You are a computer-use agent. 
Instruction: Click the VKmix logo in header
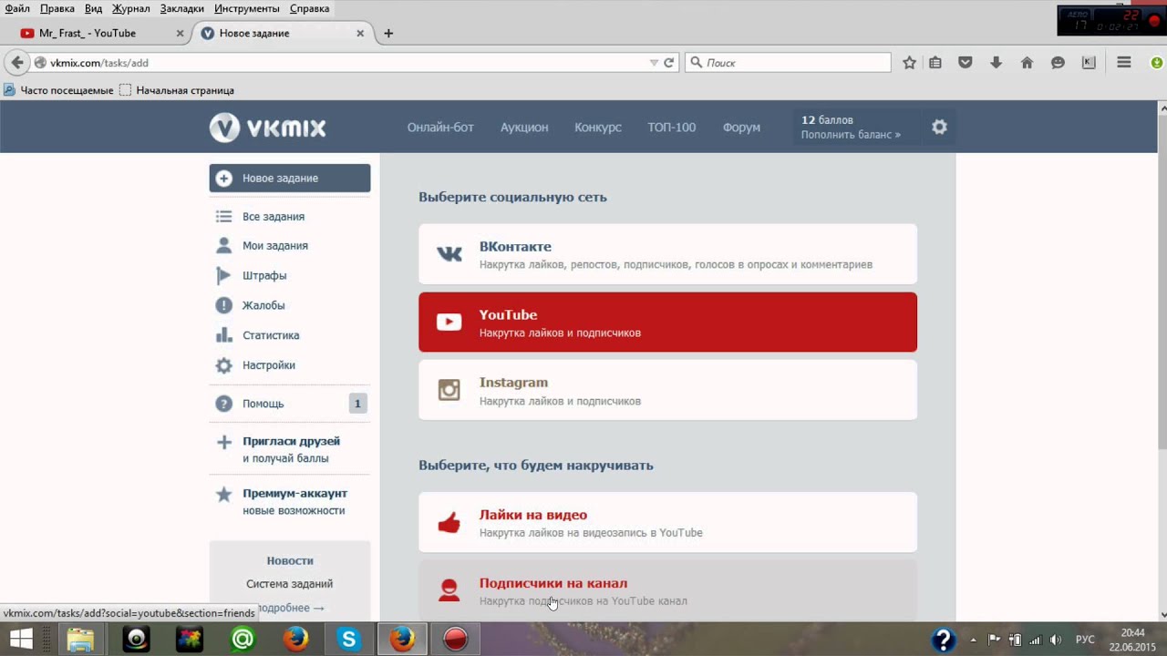coord(267,128)
